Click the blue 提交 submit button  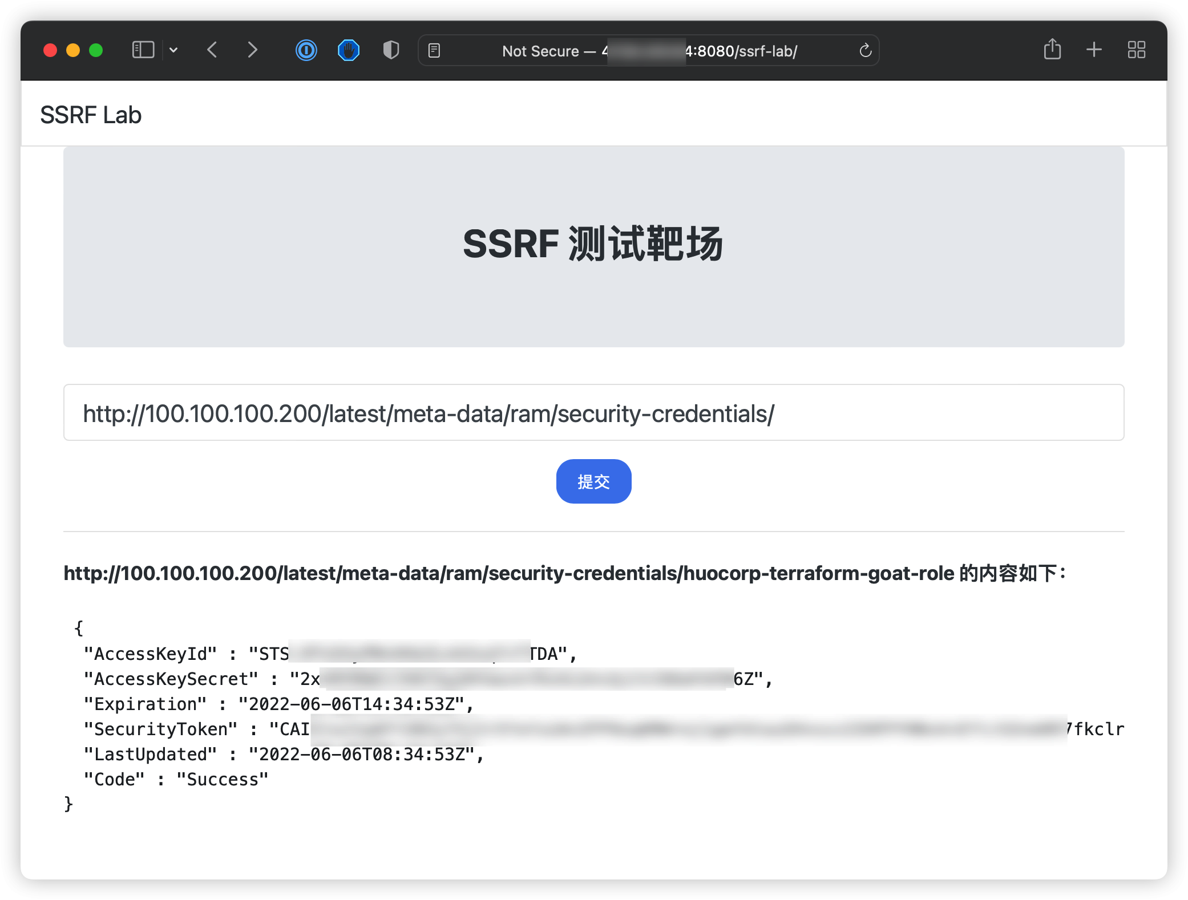point(593,481)
